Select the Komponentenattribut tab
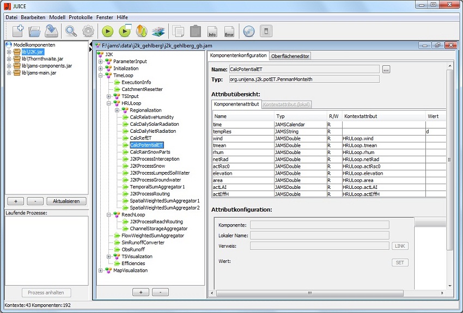463x313 pixels. tap(236, 104)
